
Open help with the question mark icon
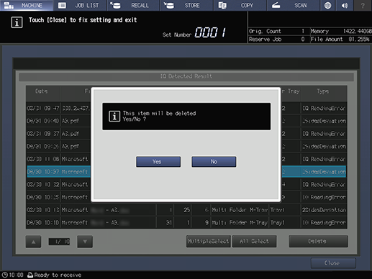point(363,5)
